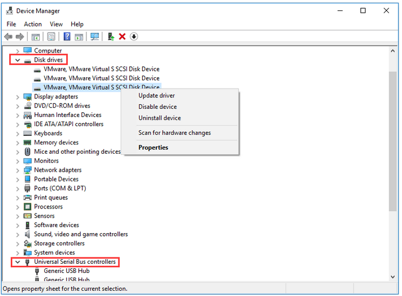The image size is (402, 296).
Task: Select the first VMware Virtual S SCSI Disk Device
Action: (101, 69)
